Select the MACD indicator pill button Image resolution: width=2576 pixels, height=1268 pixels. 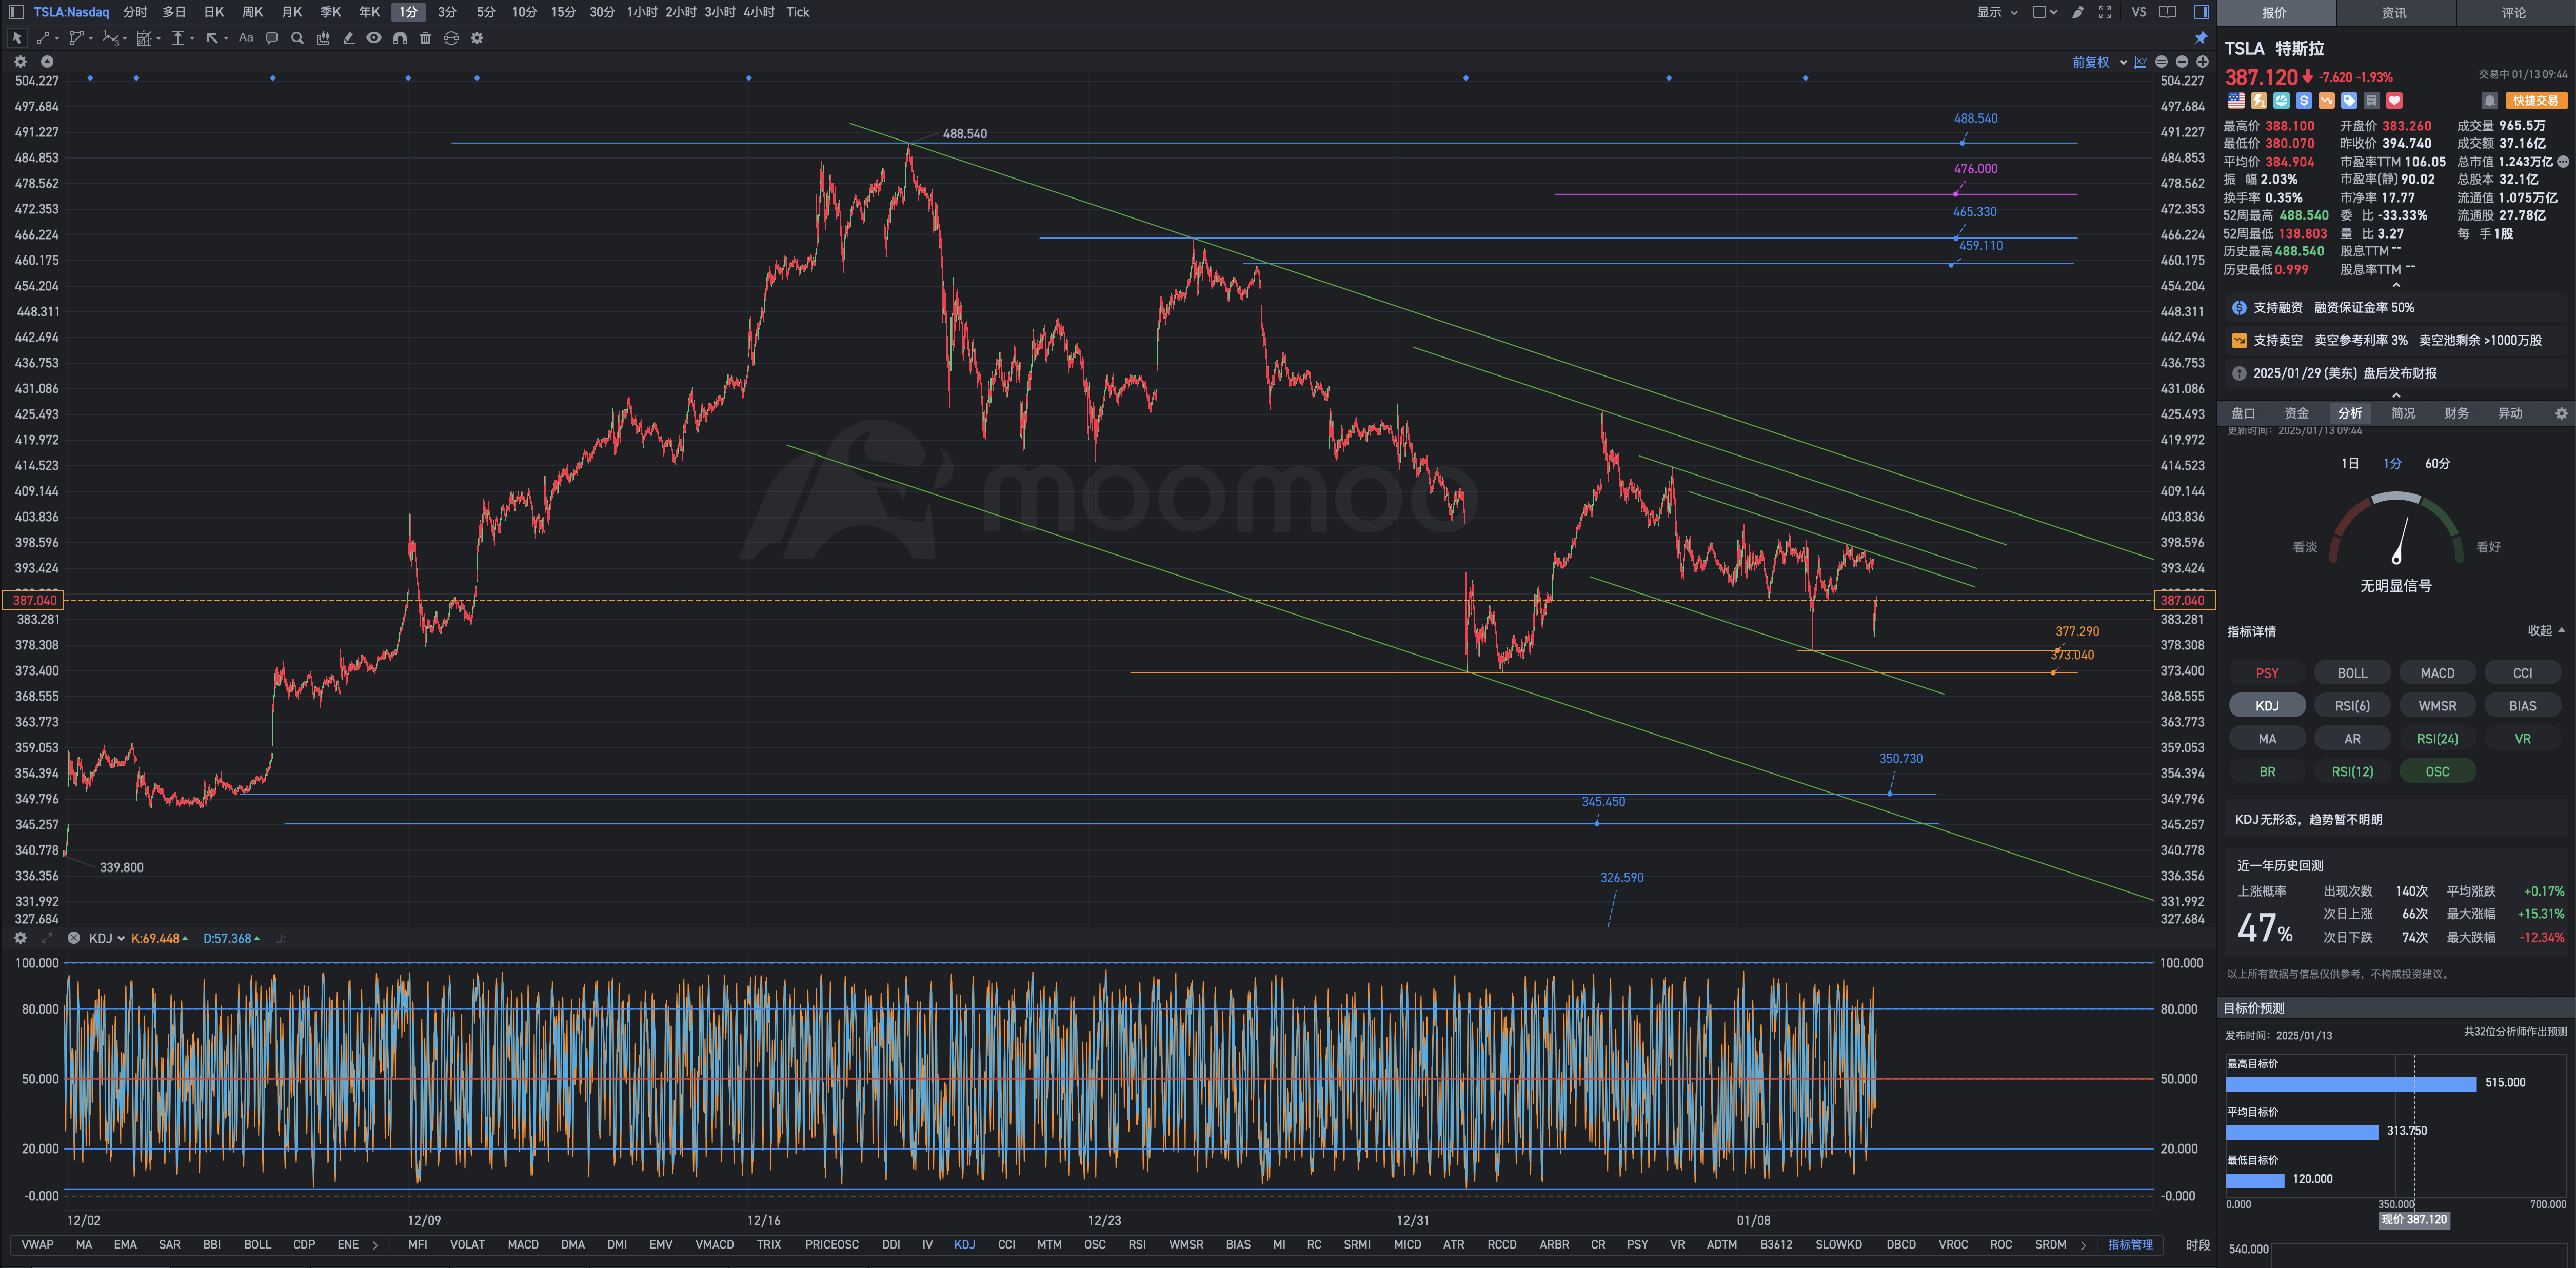click(2437, 673)
